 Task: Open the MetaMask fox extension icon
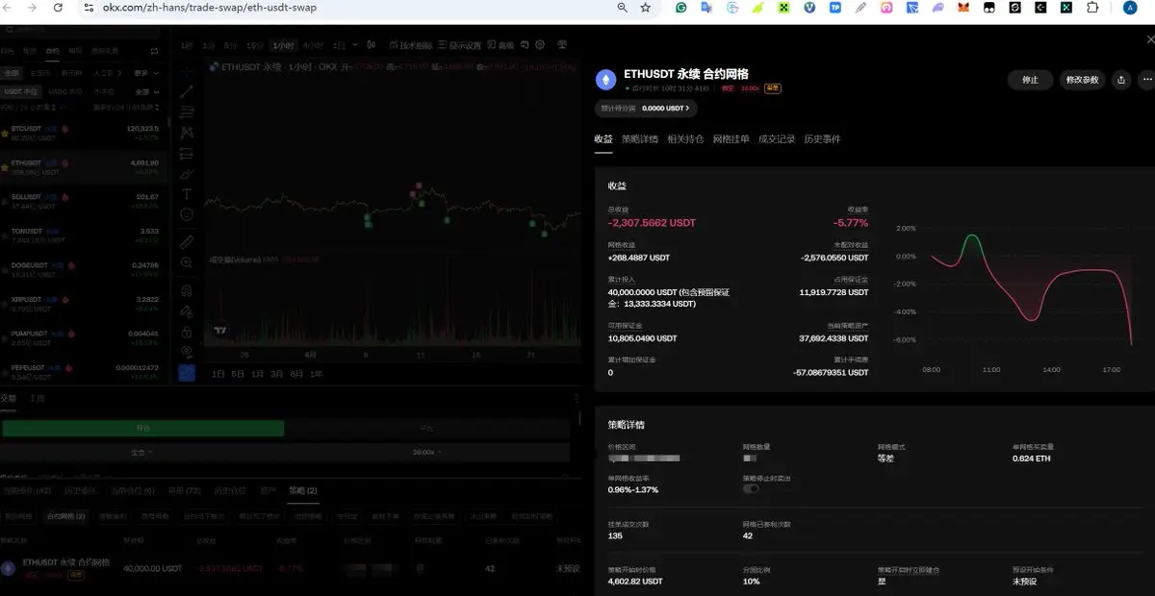(x=964, y=8)
